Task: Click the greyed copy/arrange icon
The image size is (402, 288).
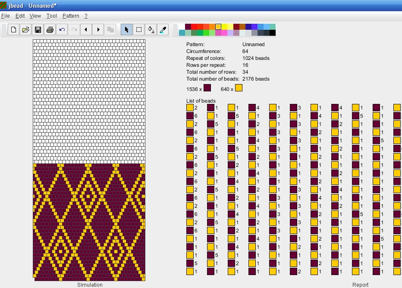Action: [x=110, y=30]
